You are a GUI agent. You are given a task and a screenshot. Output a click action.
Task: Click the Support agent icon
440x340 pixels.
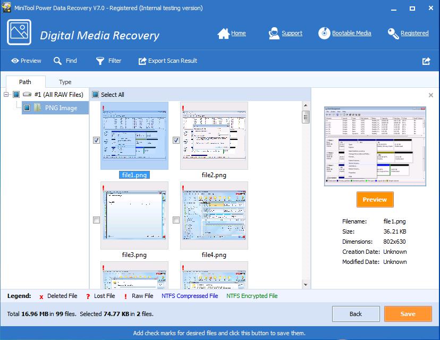click(x=274, y=34)
